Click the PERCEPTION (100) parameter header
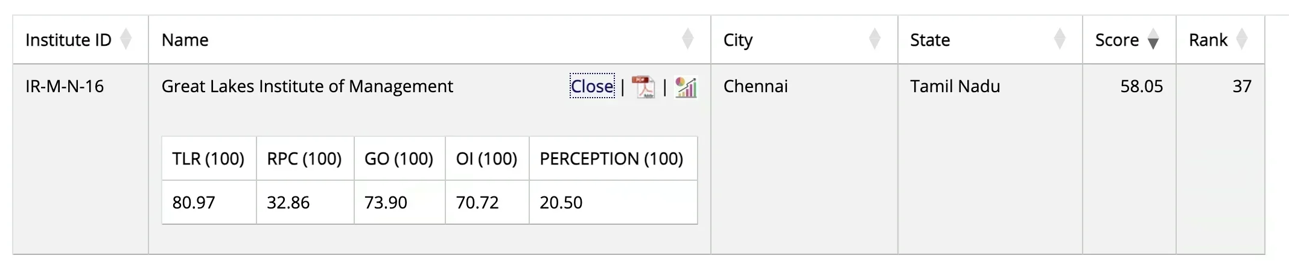This screenshot has width=1289, height=276. coord(611,158)
